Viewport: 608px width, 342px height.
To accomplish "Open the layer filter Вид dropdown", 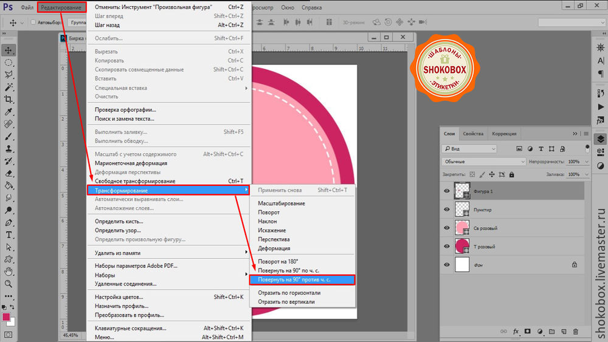I will click(469, 149).
